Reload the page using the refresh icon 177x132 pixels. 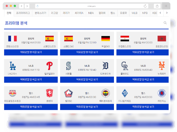click(x=145, y=6)
